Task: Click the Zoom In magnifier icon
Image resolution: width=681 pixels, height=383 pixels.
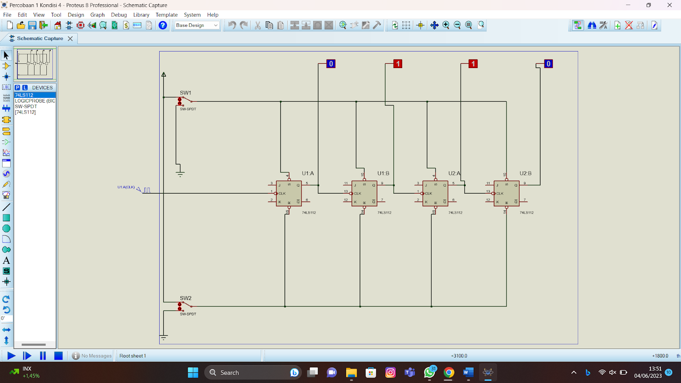Action: point(446,25)
